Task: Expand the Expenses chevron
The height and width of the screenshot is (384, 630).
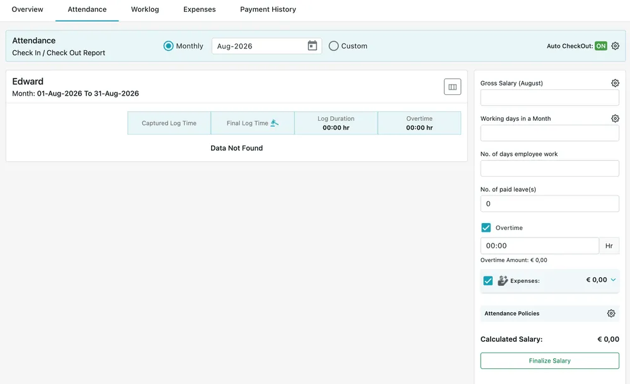Action: coord(613,280)
